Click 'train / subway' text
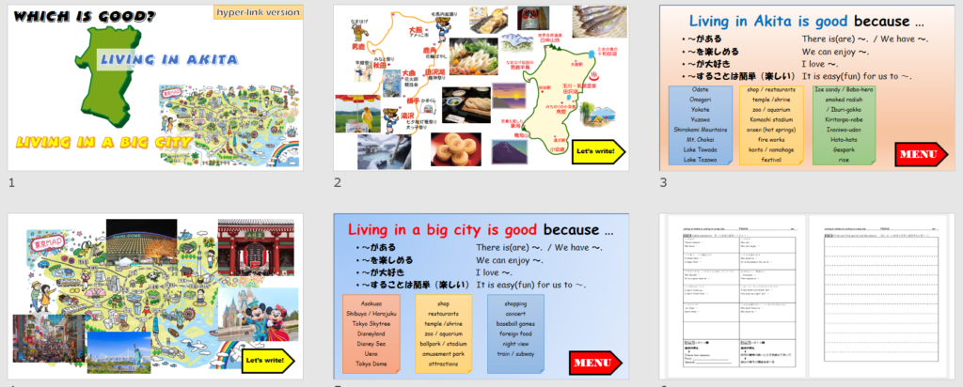The height and width of the screenshot is (387, 963). 516,354
